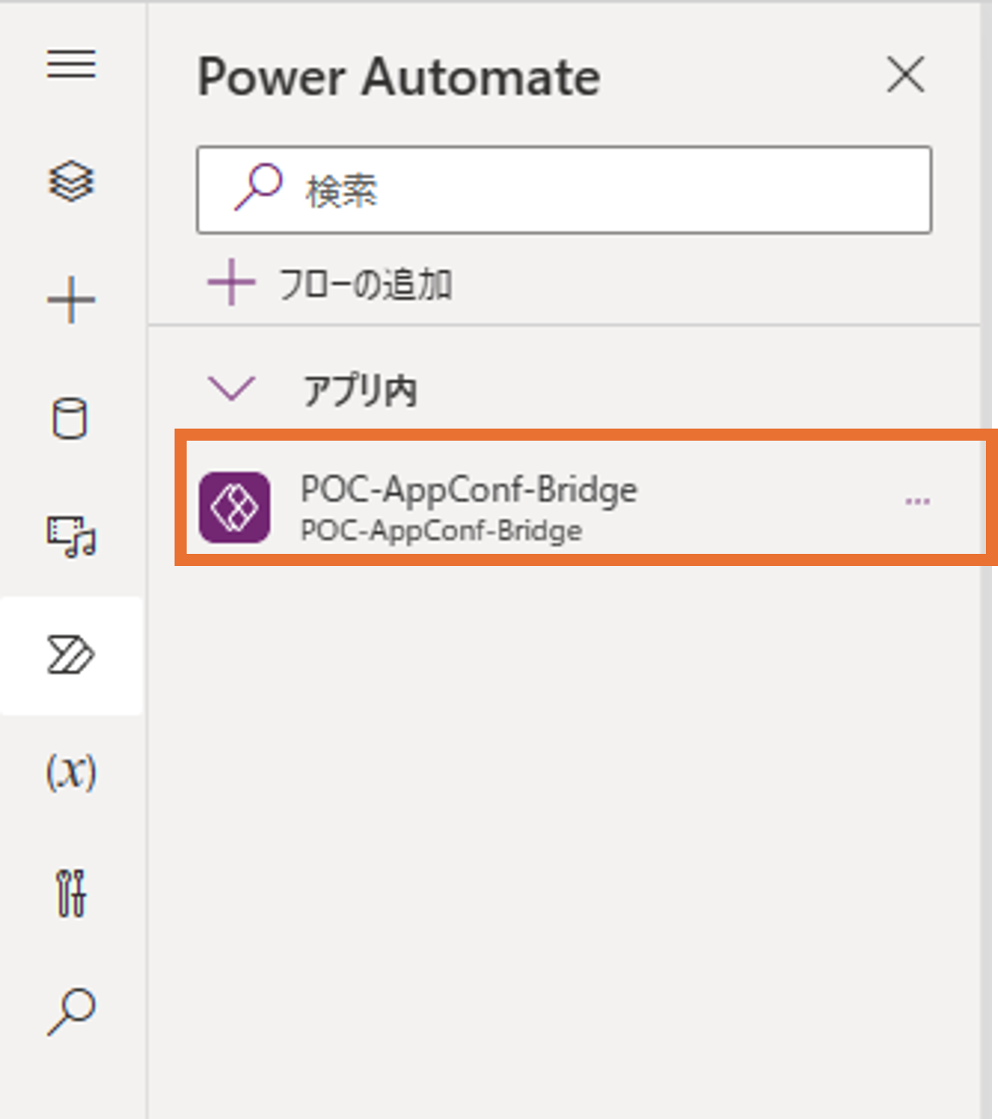
Task: Click the plus icon next to フローの追加
Action: pyautogui.click(x=230, y=283)
